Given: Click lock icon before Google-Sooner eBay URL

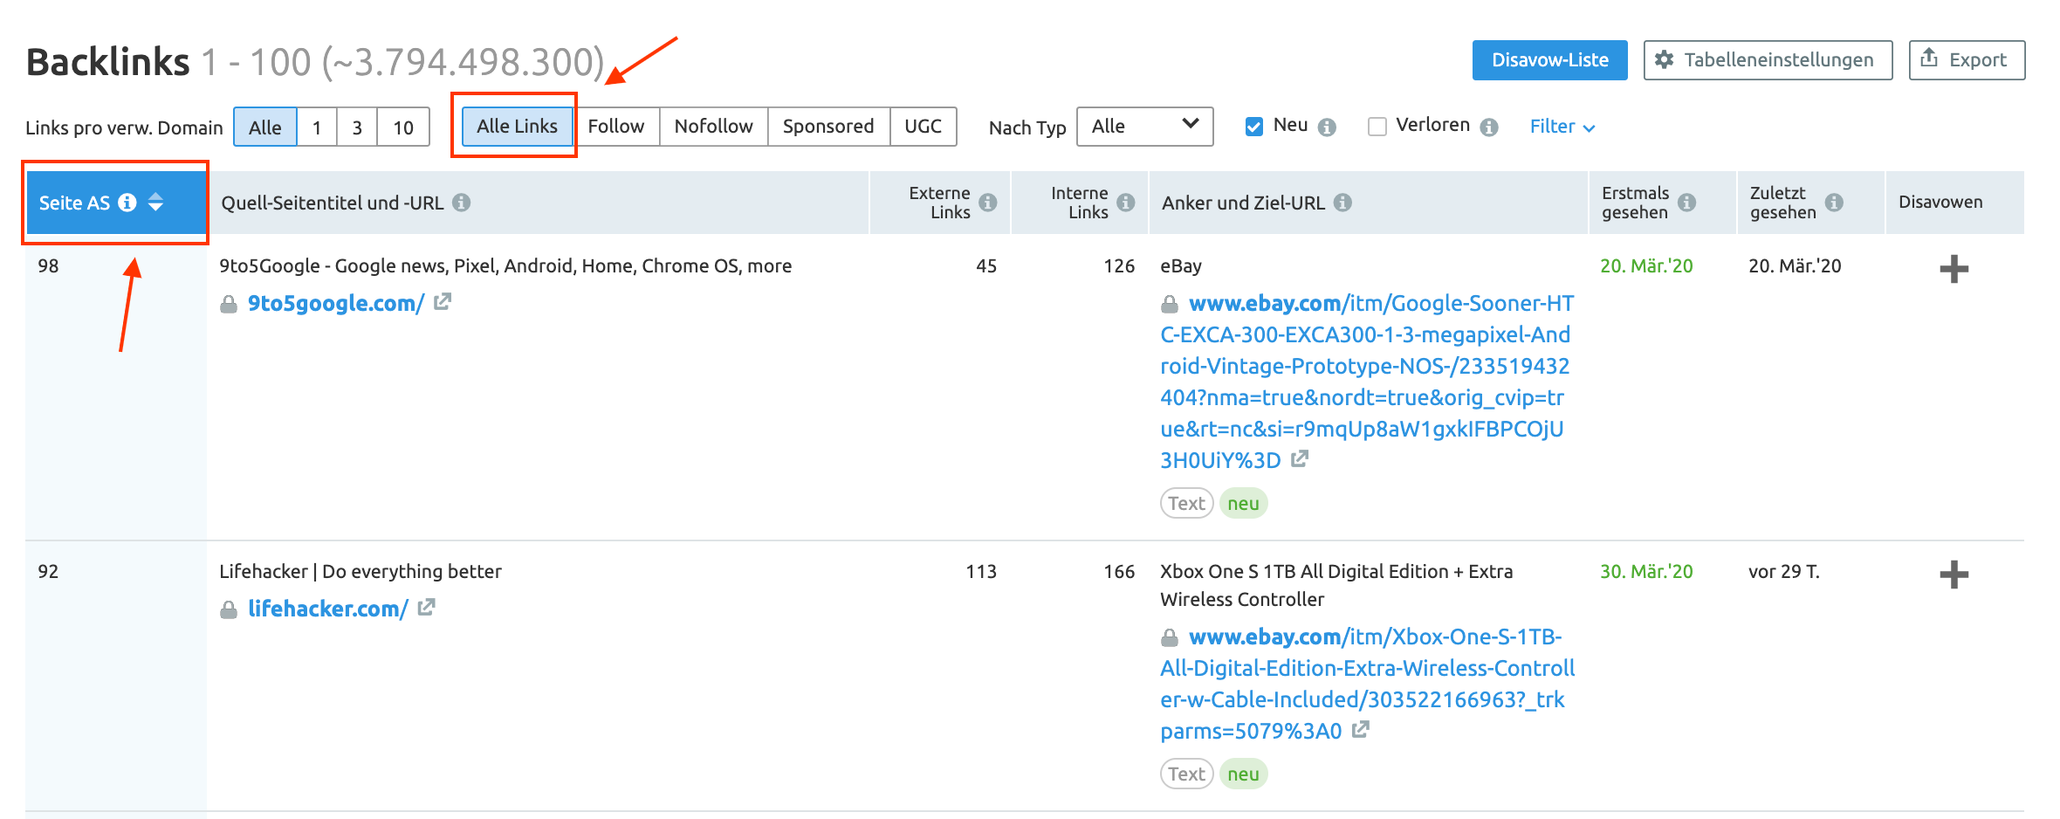Looking at the screenshot, I should pyautogui.click(x=1170, y=305).
